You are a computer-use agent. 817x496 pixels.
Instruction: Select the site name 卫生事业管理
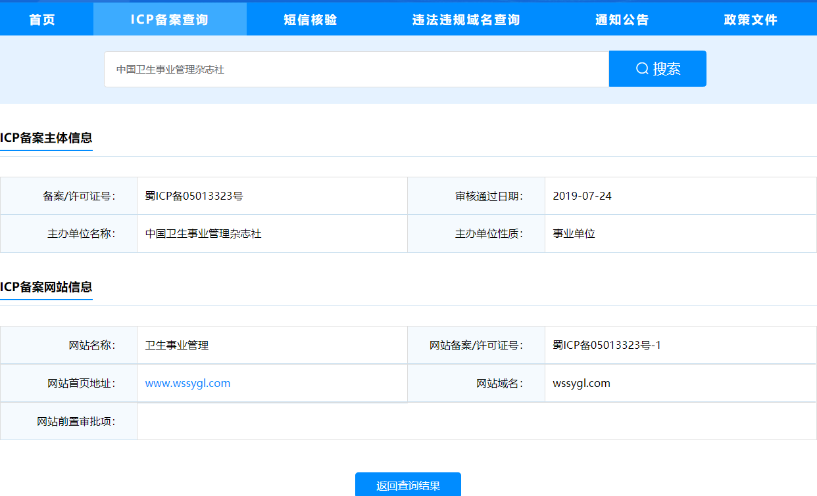click(177, 345)
